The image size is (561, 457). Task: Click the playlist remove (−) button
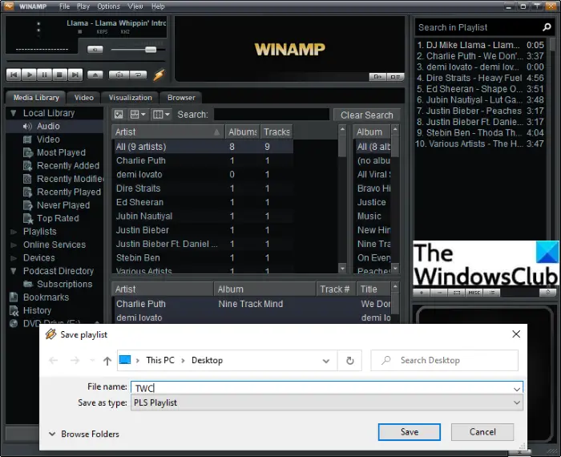point(439,293)
